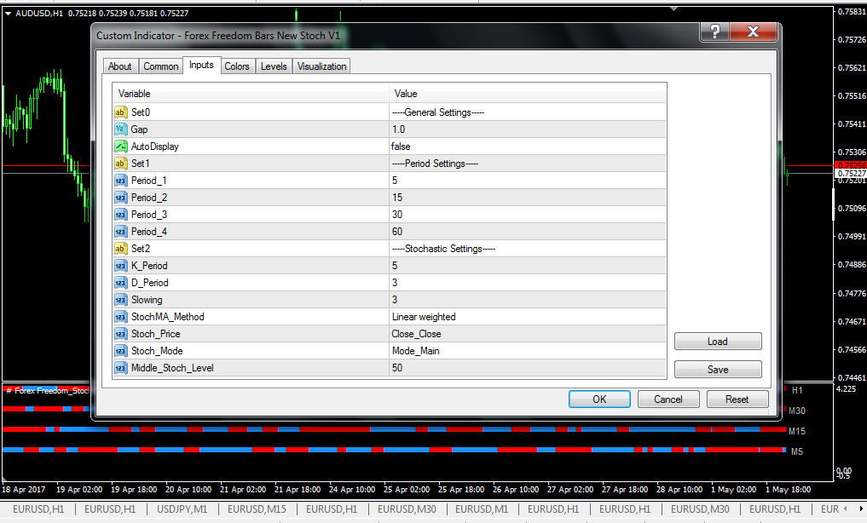This screenshot has width=867, height=523.
Task: Switch to the USDJPY,M1 chart tab
Action: coord(182,509)
